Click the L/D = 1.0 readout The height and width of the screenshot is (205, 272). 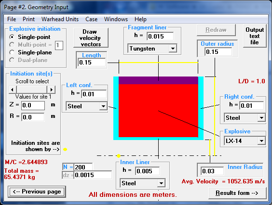(252, 81)
